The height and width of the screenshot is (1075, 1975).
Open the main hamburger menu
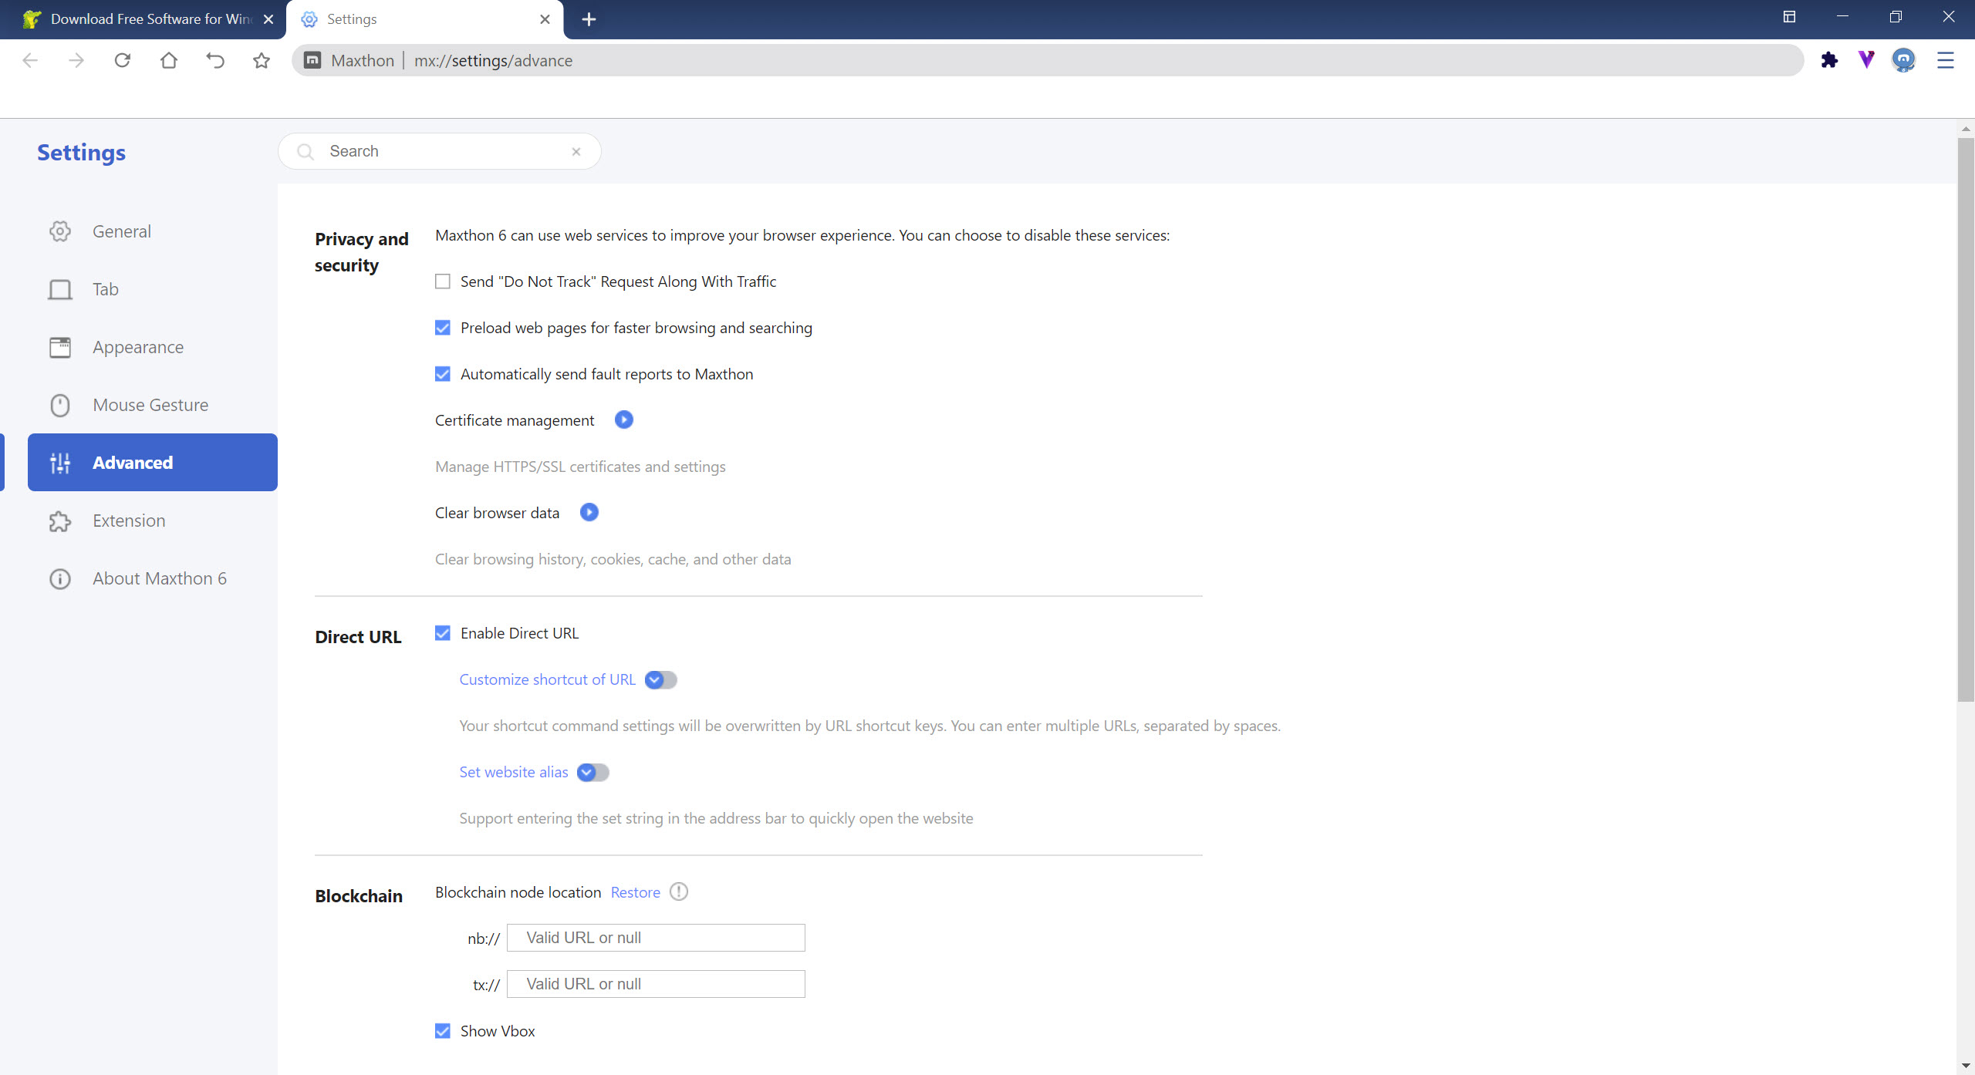[x=1946, y=60]
